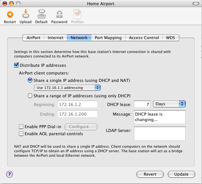Open the Access Control tab
The width and height of the screenshot is (202, 184).
(x=144, y=38)
